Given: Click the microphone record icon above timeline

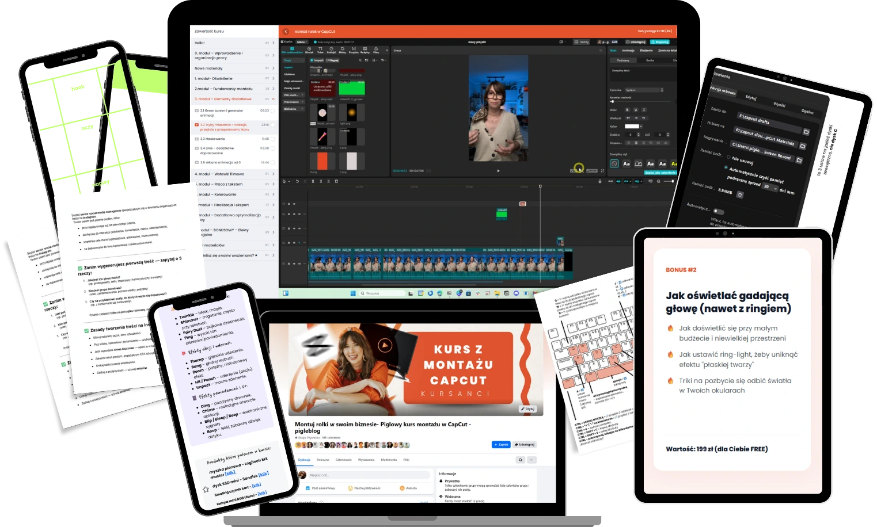Looking at the screenshot, I should coord(600,181).
